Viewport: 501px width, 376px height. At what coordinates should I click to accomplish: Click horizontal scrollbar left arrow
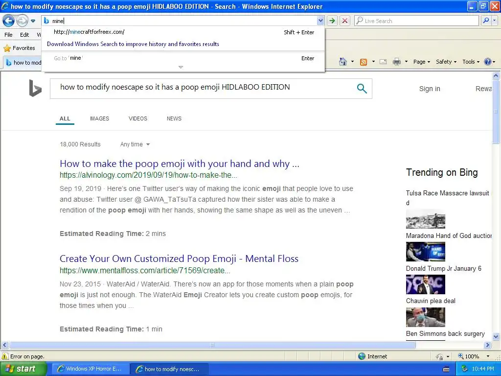click(x=4, y=345)
